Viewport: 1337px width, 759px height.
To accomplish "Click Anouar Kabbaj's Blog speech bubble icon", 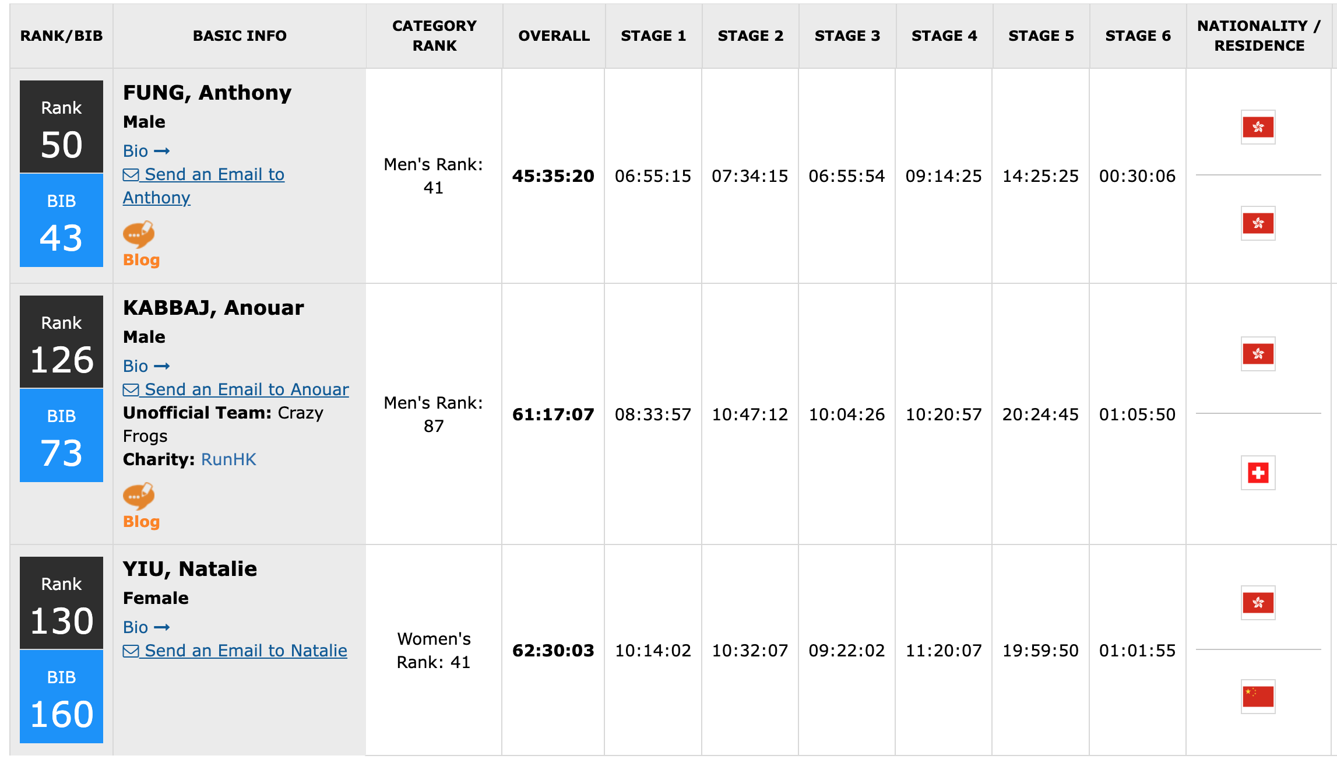I will 139,496.
